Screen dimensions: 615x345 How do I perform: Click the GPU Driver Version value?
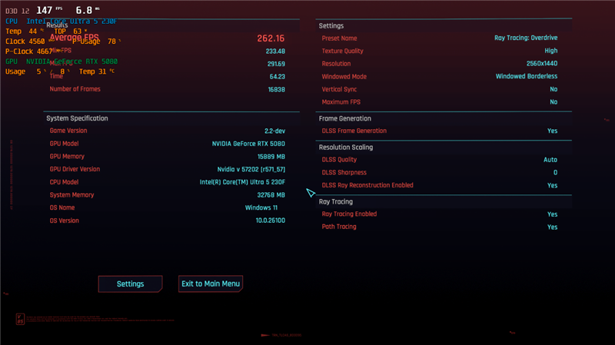click(x=251, y=169)
